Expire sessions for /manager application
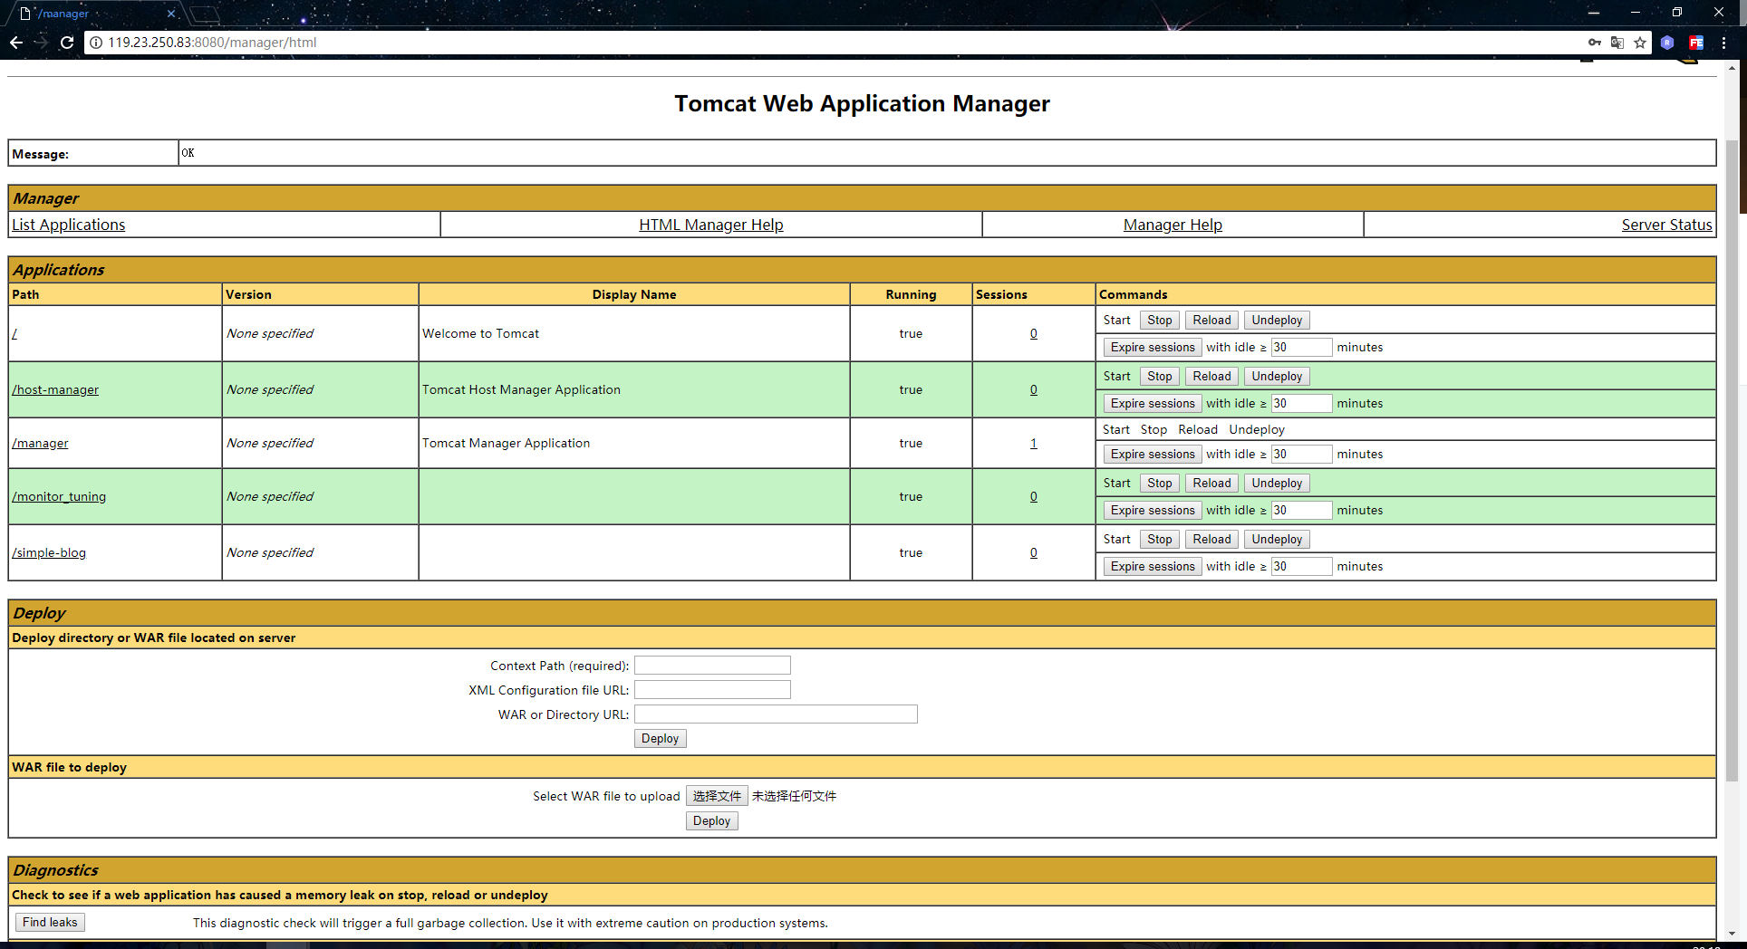1747x949 pixels. pyautogui.click(x=1153, y=454)
